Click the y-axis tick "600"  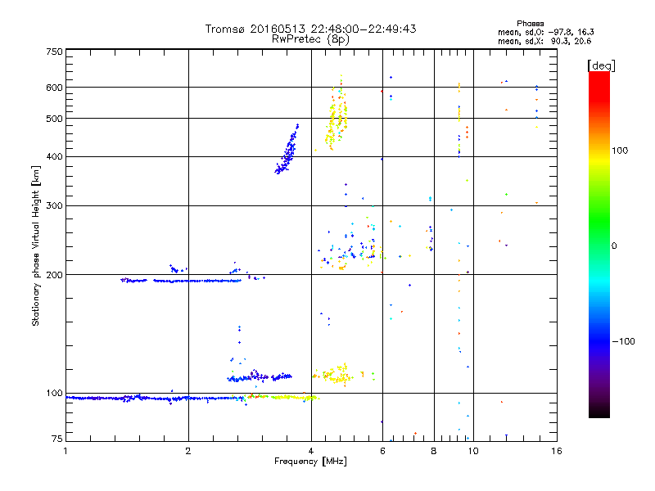pyautogui.click(x=54, y=88)
